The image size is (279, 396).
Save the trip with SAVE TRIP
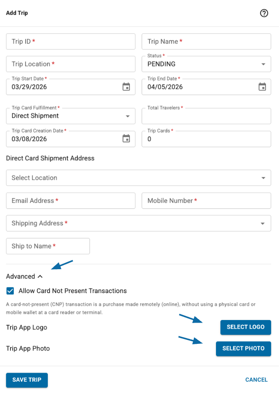[27, 380]
